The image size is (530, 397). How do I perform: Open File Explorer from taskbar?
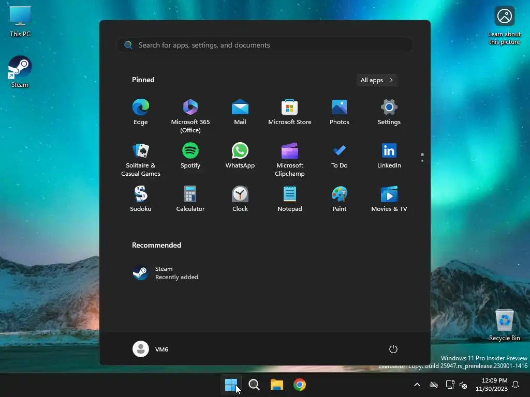click(277, 385)
